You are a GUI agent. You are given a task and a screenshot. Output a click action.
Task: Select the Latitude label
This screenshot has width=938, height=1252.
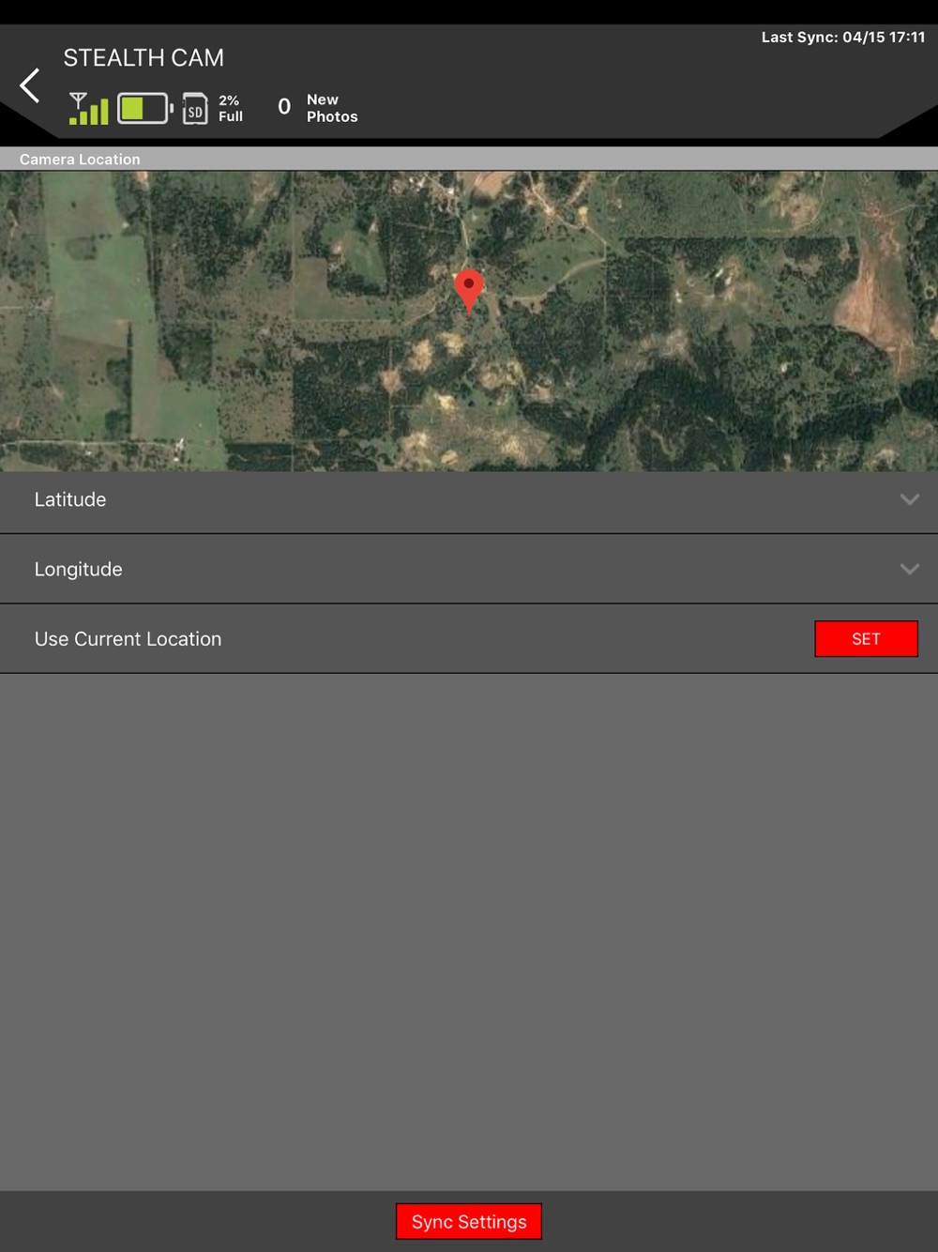tap(70, 499)
